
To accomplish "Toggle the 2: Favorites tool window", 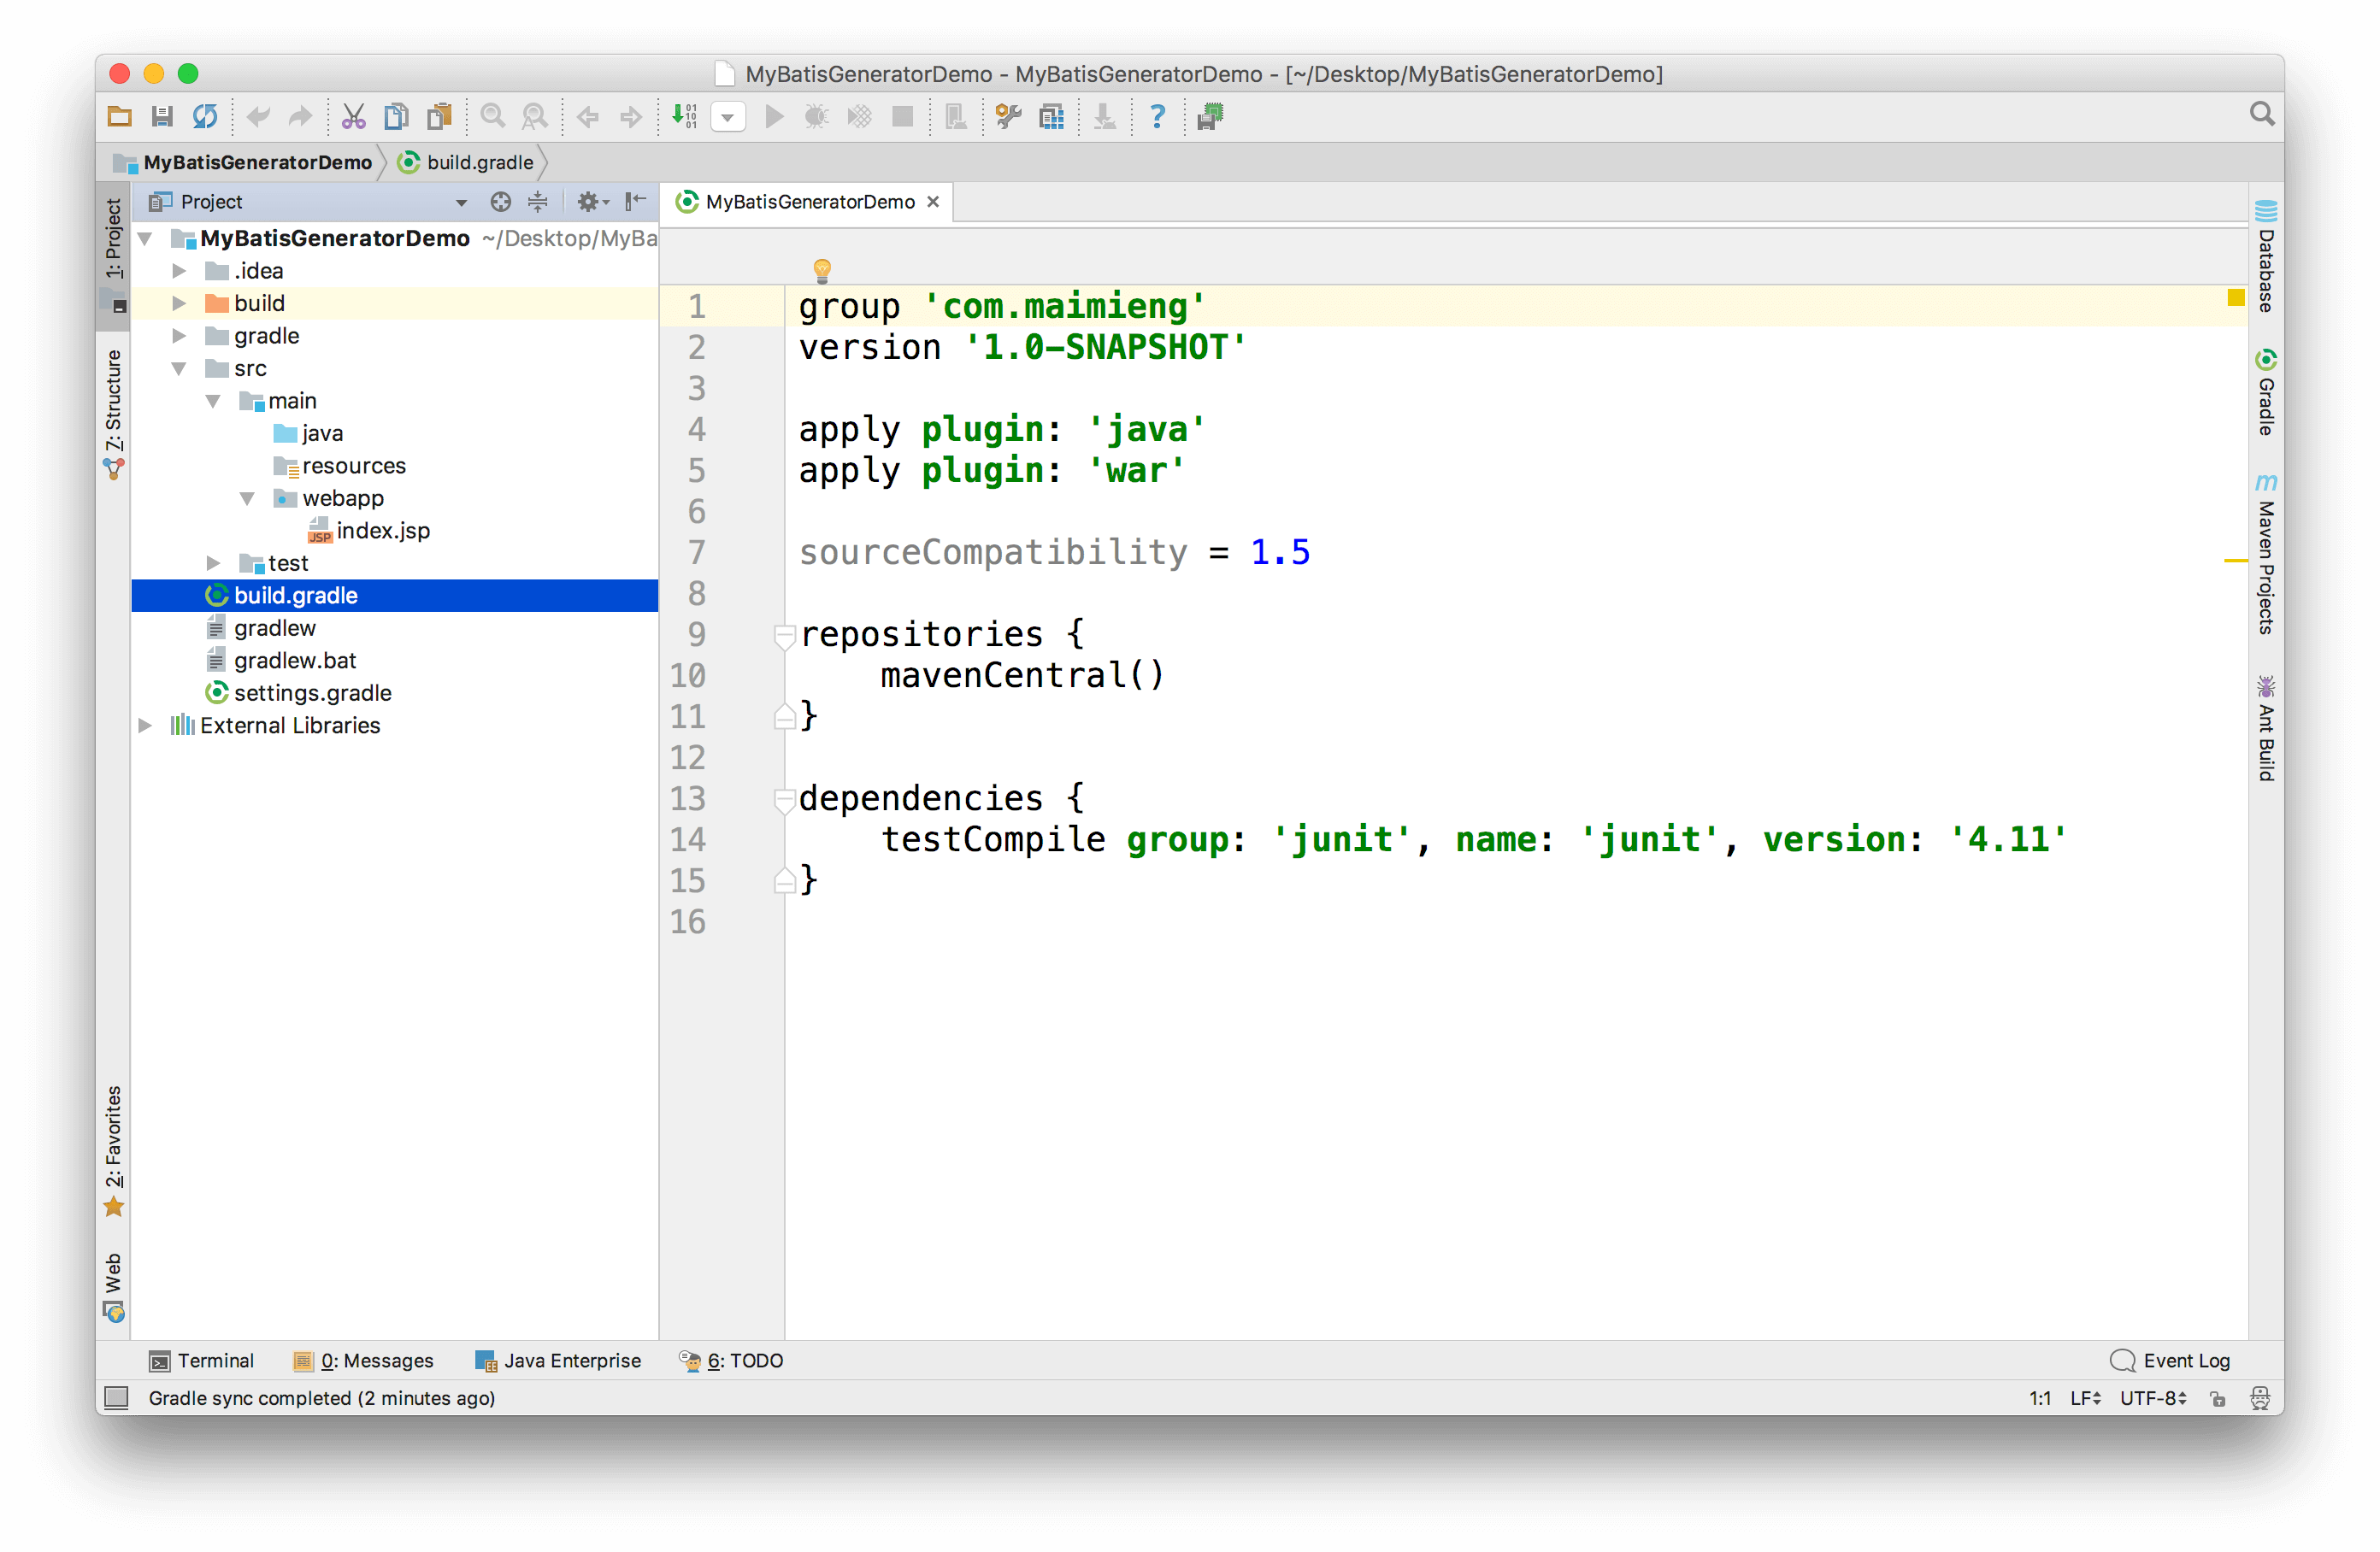I will pos(114,1151).
